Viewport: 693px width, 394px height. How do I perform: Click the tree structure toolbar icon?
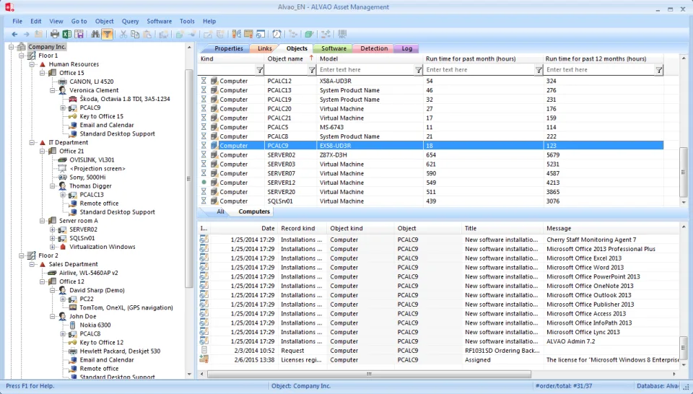coord(293,34)
